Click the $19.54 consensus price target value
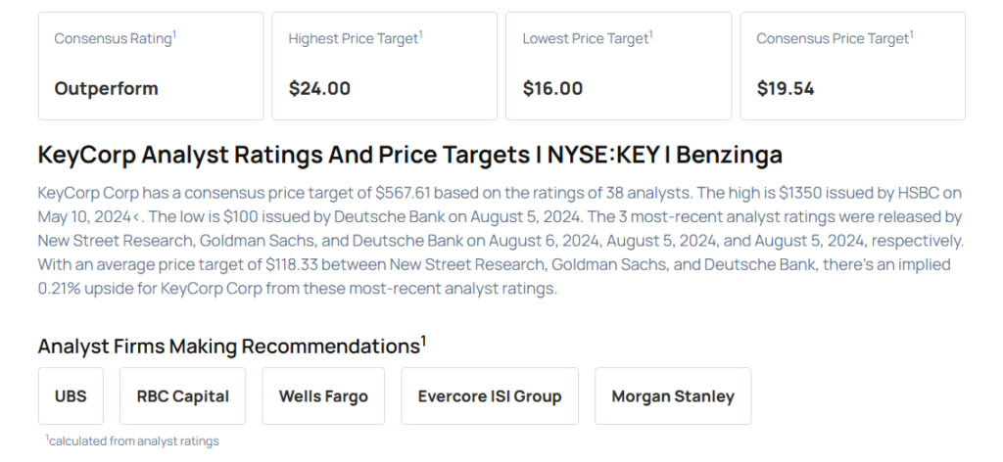This screenshot has width=1003, height=462. pyautogui.click(x=786, y=88)
